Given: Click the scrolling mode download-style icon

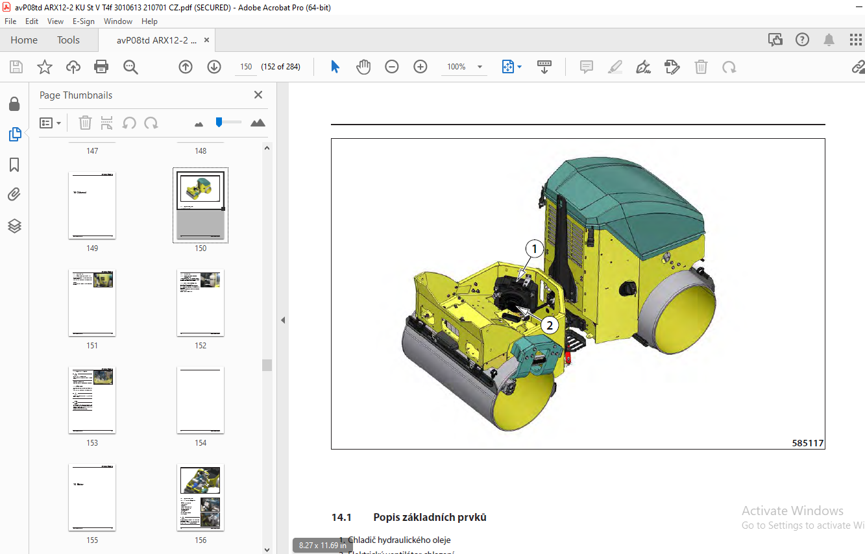Looking at the screenshot, I should point(544,67).
